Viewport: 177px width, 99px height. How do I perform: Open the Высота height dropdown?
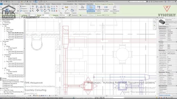(49, 15)
